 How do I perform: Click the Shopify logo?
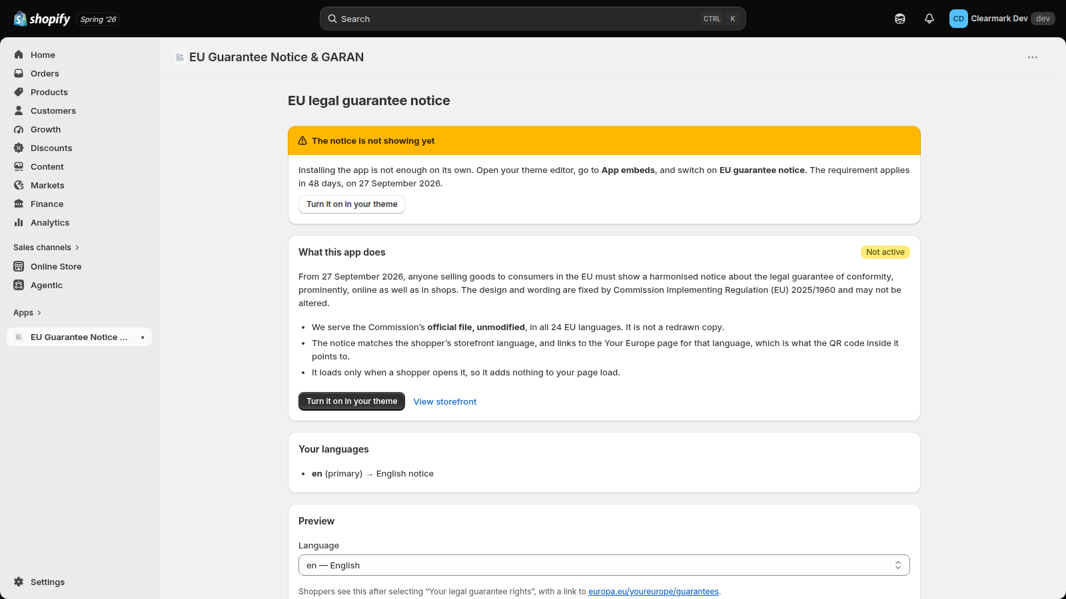(x=42, y=19)
